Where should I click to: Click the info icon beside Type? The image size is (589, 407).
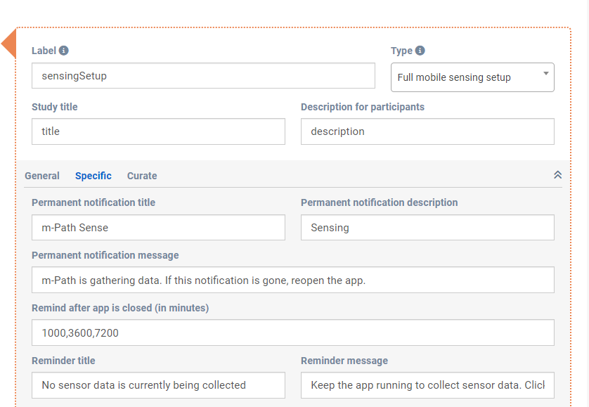click(420, 51)
